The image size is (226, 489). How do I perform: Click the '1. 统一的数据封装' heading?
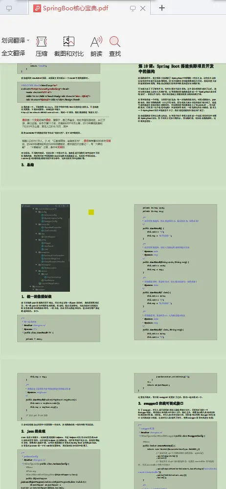(x=37, y=297)
